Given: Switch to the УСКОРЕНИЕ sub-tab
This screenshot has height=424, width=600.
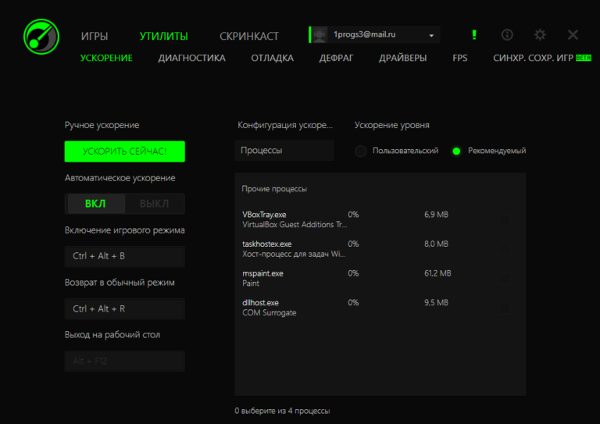Looking at the screenshot, I should pos(106,58).
